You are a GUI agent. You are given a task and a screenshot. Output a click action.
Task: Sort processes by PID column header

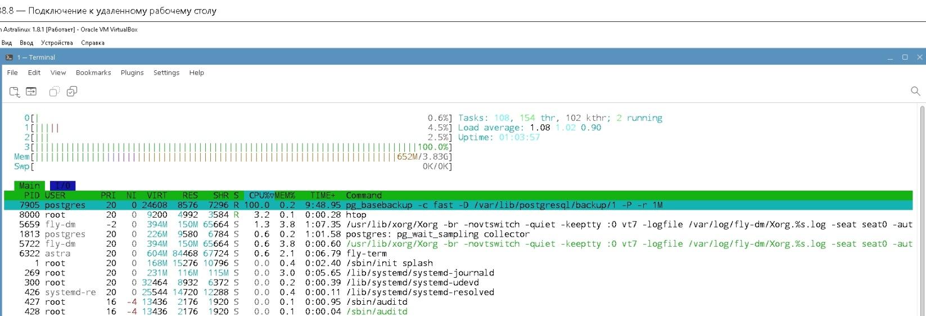[x=31, y=196]
